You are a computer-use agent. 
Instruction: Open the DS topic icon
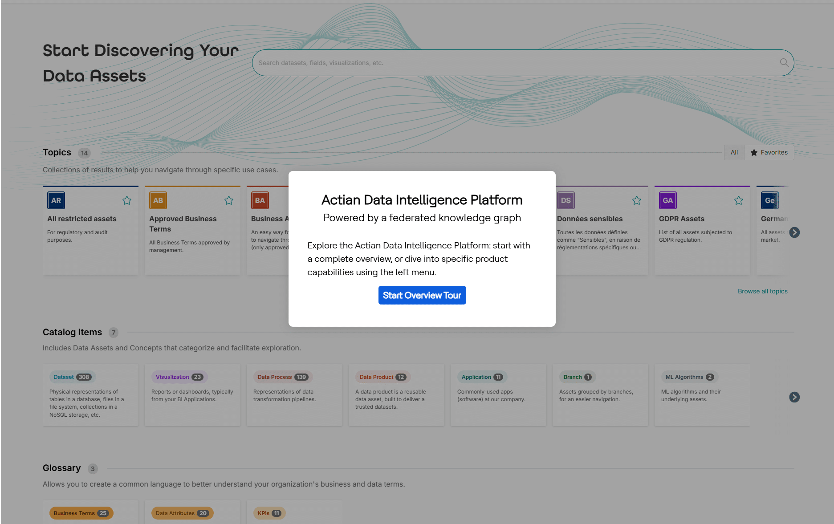(566, 200)
